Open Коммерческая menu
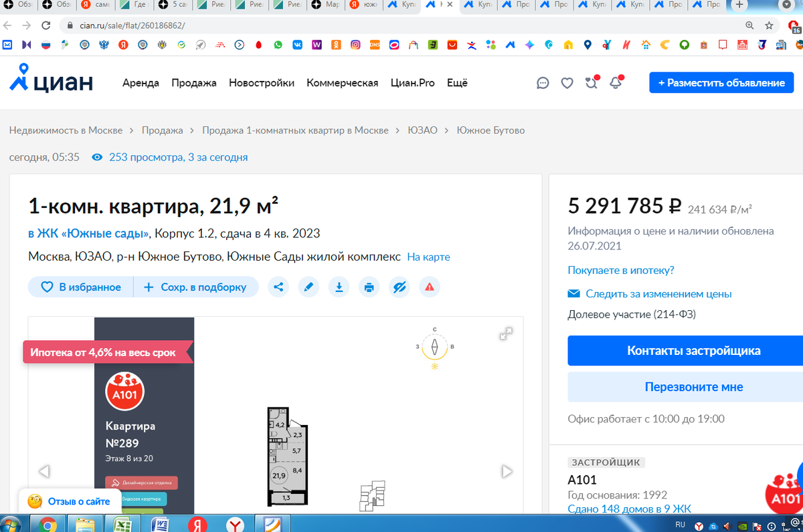The width and height of the screenshot is (803, 532). click(x=343, y=83)
